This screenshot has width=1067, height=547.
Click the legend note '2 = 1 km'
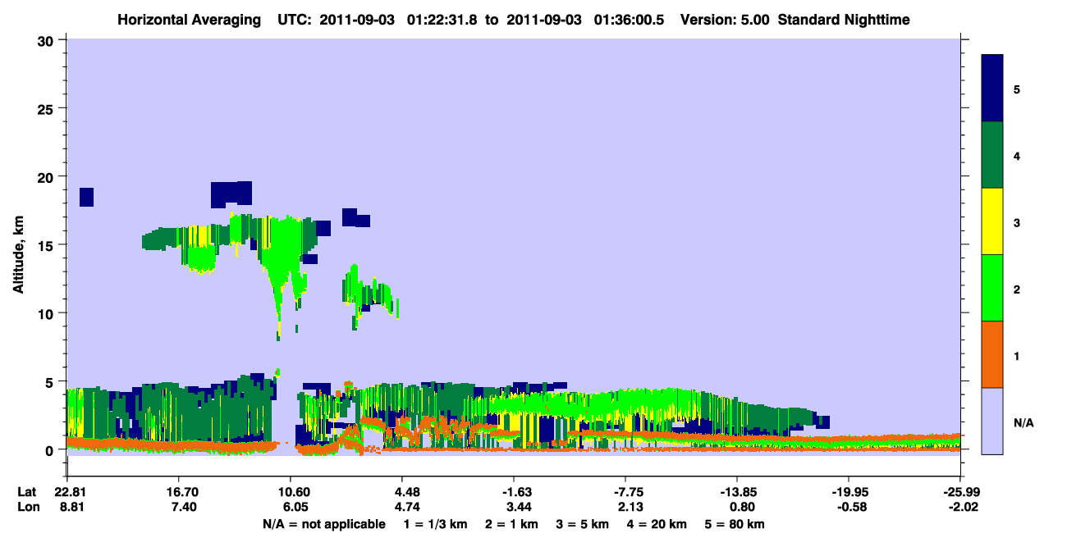click(513, 524)
